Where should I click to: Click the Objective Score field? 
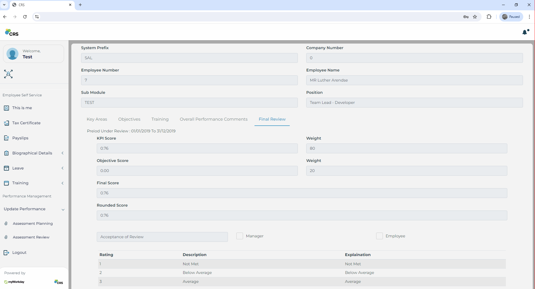coord(197,171)
